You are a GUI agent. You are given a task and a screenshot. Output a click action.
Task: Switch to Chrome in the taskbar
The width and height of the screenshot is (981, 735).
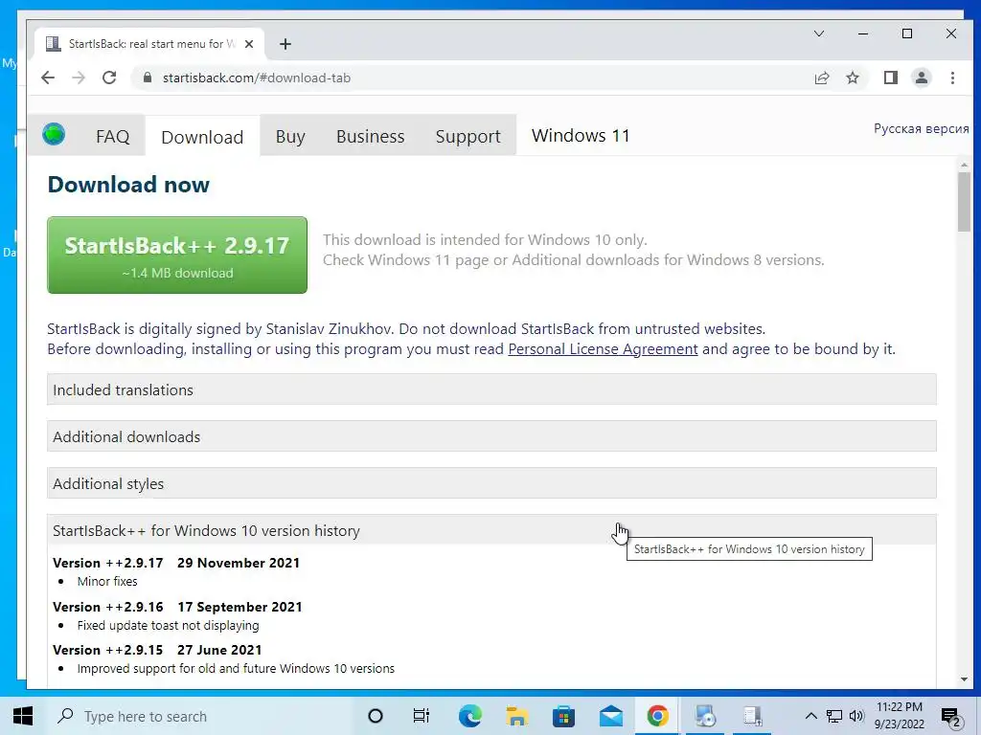pos(657,716)
